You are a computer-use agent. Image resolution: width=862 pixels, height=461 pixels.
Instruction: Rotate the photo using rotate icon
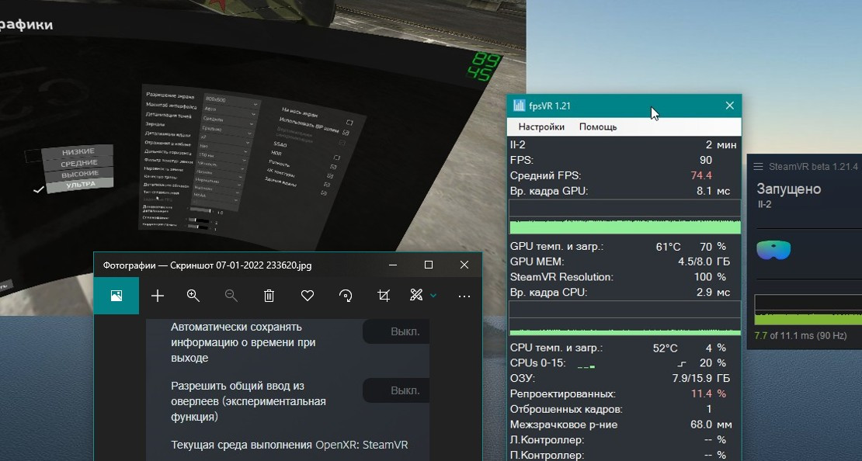click(x=346, y=296)
